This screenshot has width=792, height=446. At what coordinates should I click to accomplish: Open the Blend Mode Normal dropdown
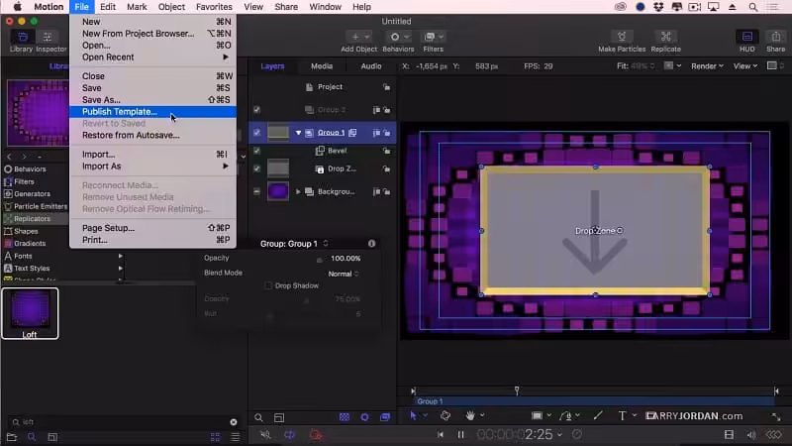pos(344,273)
